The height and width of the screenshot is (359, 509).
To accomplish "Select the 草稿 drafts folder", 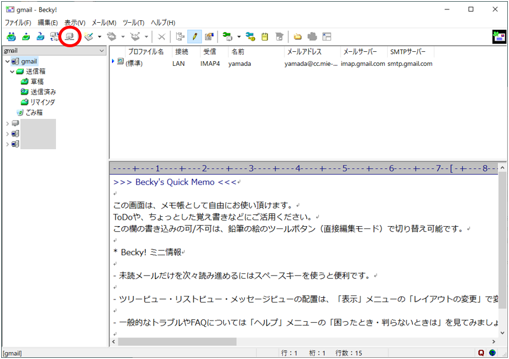I will pyautogui.click(x=37, y=82).
